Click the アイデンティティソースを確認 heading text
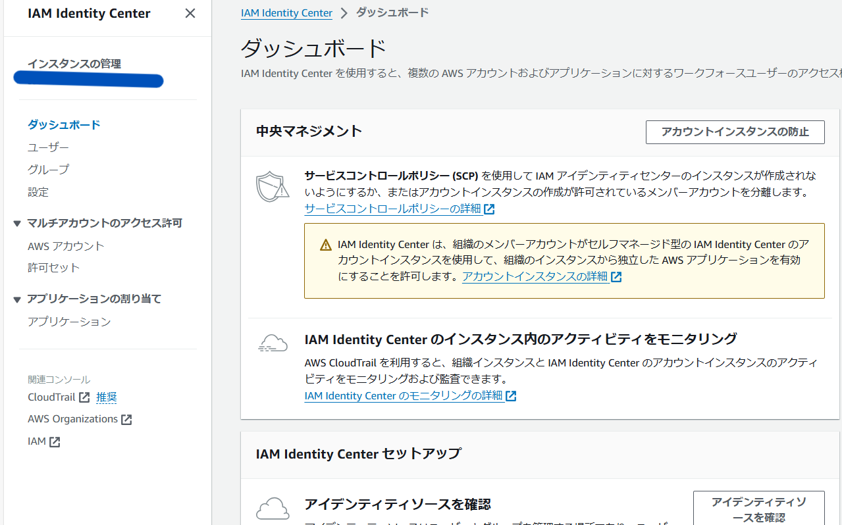The width and height of the screenshot is (842, 525). [x=398, y=505]
